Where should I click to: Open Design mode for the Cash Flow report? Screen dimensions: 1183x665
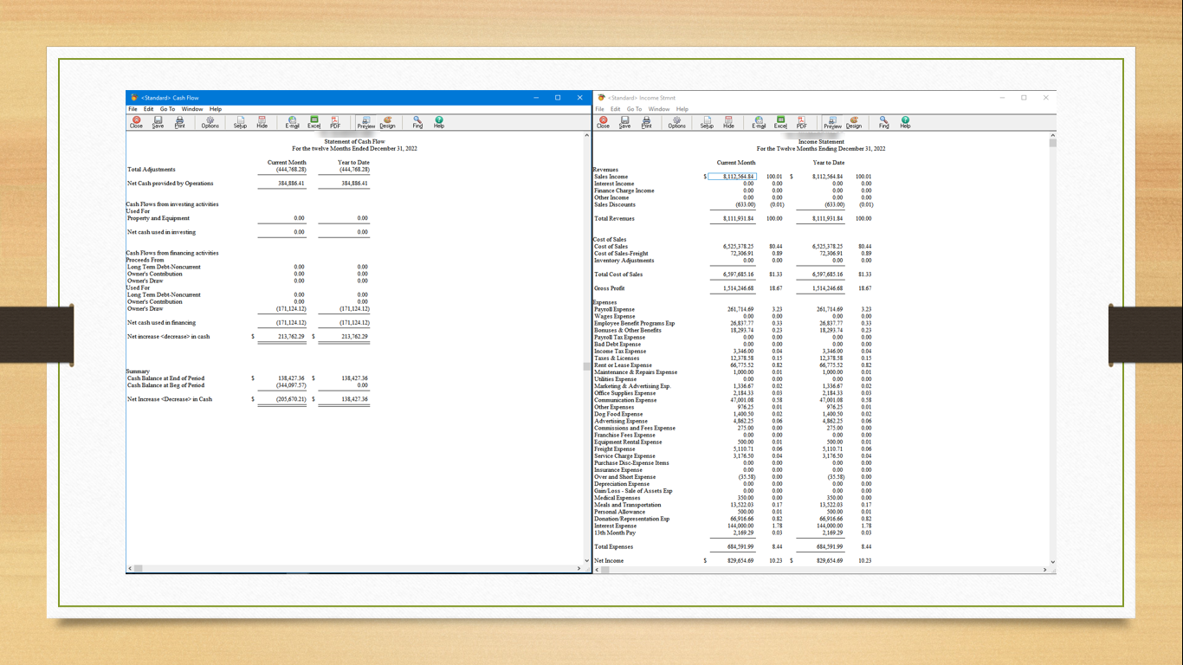click(387, 122)
